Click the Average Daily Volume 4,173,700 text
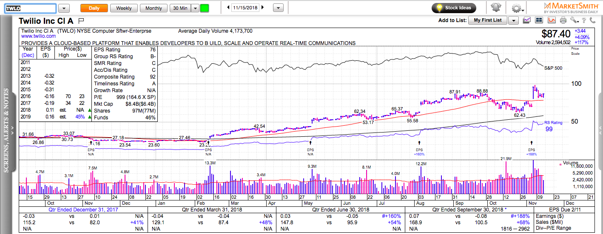The height and width of the screenshot is (234, 603). click(x=215, y=31)
